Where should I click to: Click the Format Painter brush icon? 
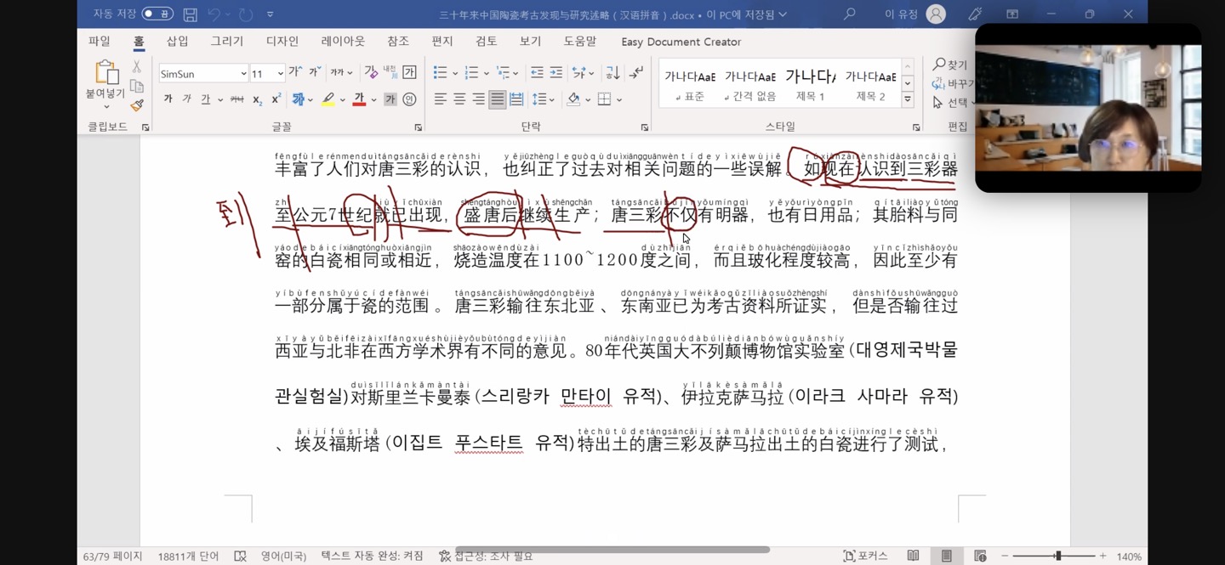pos(136,105)
